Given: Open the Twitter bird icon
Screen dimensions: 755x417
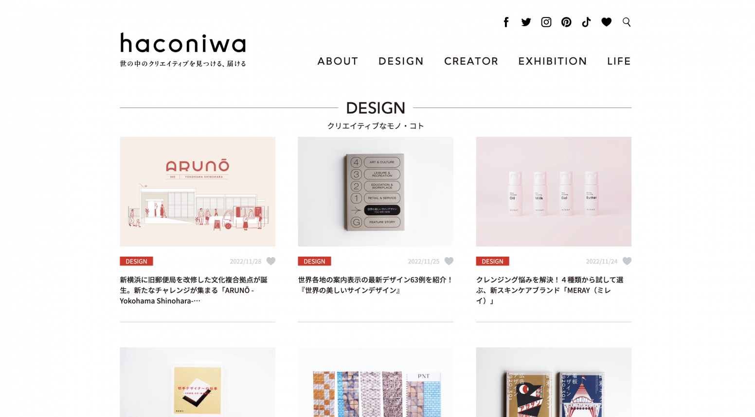Looking at the screenshot, I should click(x=526, y=22).
